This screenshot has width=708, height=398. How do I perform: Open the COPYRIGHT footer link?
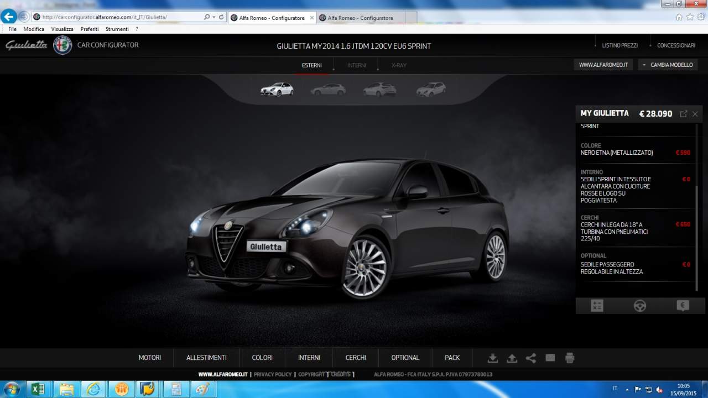point(311,374)
